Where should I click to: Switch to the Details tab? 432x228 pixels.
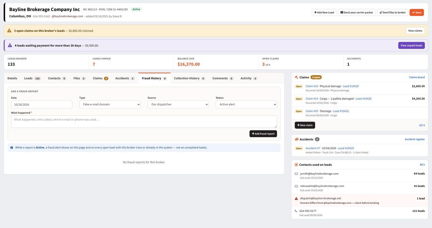point(12,78)
